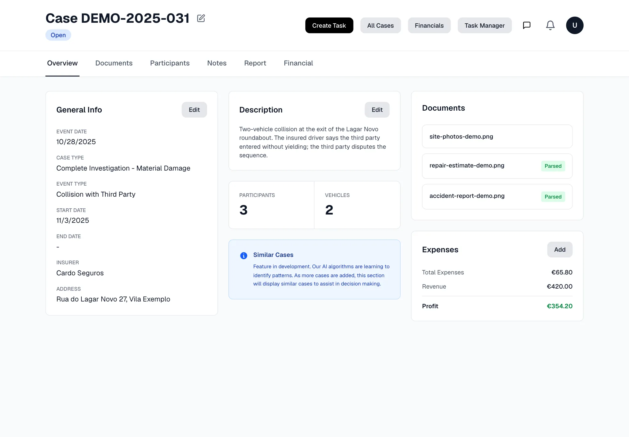Click the start date 11/3/2025
This screenshot has width=629, height=437.
pyautogui.click(x=73, y=220)
